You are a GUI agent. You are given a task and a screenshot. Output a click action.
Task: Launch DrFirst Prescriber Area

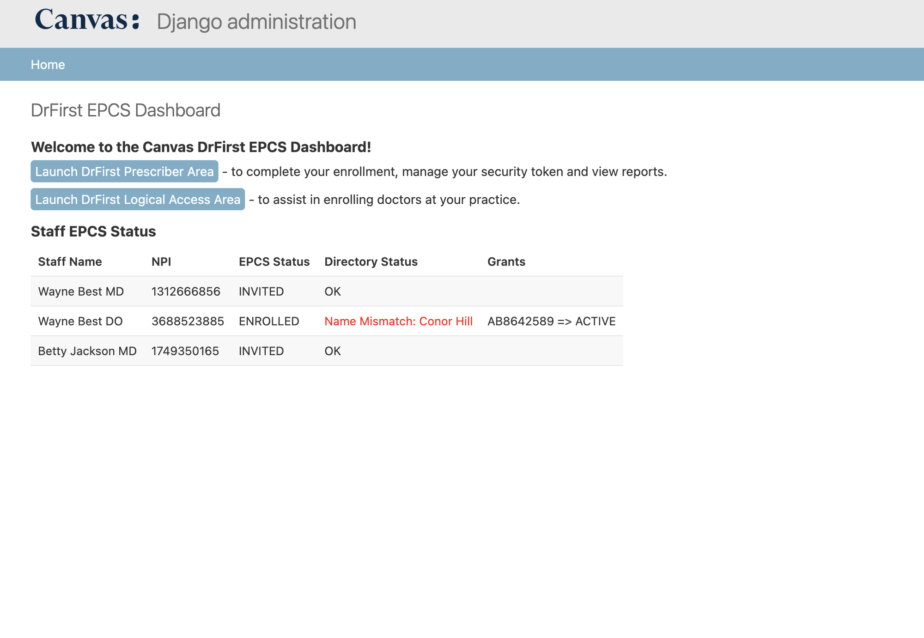124,171
